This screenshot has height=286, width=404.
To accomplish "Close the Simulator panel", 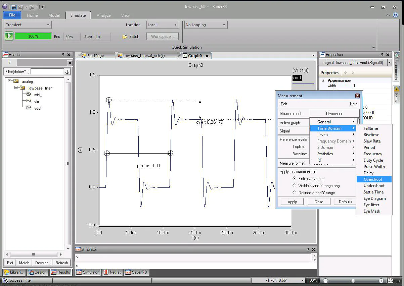I will point(313,249).
